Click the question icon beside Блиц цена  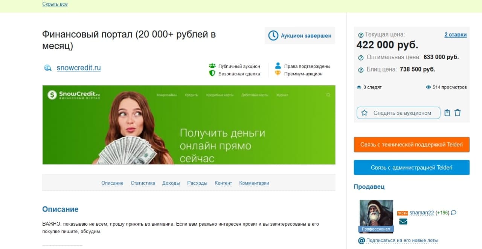(360, 70)
